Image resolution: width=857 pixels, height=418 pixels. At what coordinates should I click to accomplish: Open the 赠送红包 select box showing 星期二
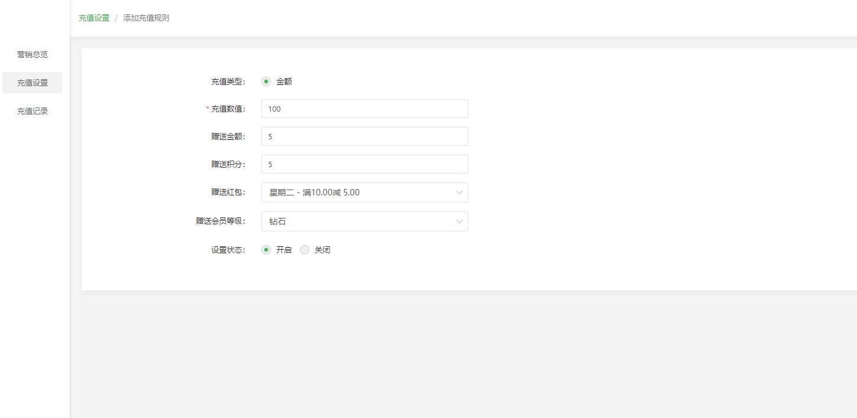(x=358, y=192)
